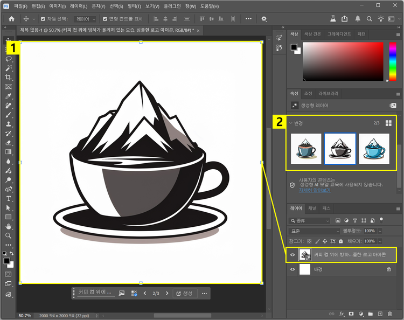
Task: Open the 필터(T) menu
Action: (133, 5)
